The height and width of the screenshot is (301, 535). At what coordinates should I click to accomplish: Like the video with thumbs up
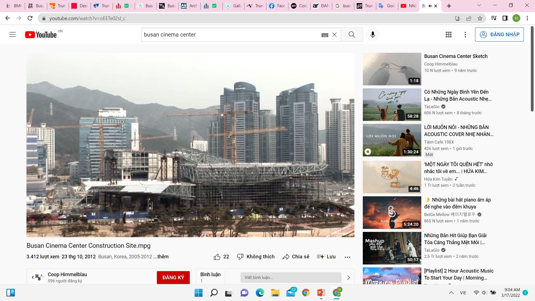pos(217,257)
